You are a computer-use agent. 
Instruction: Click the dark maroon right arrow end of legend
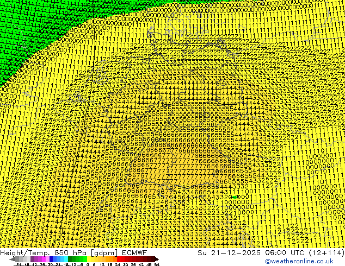click(x=156, y=259)
